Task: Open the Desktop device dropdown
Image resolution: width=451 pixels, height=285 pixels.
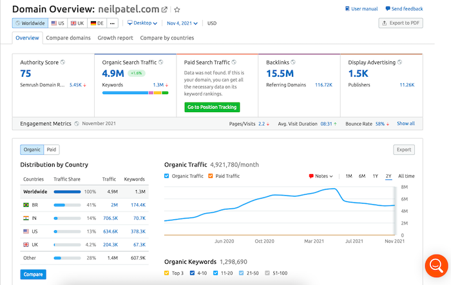Action: coord(142,23)
